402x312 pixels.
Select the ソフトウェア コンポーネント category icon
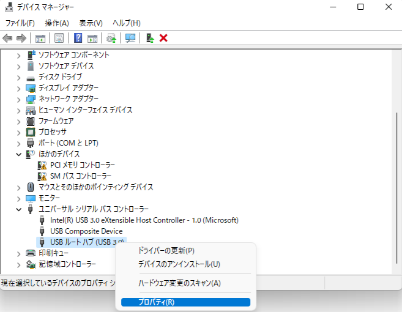31,55
